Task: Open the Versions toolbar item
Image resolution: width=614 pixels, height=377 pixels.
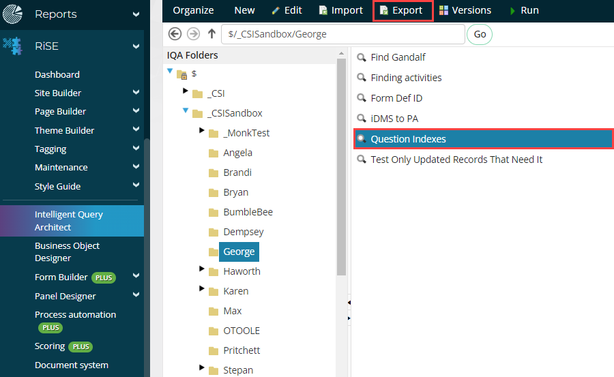Action: coord(465,10)
